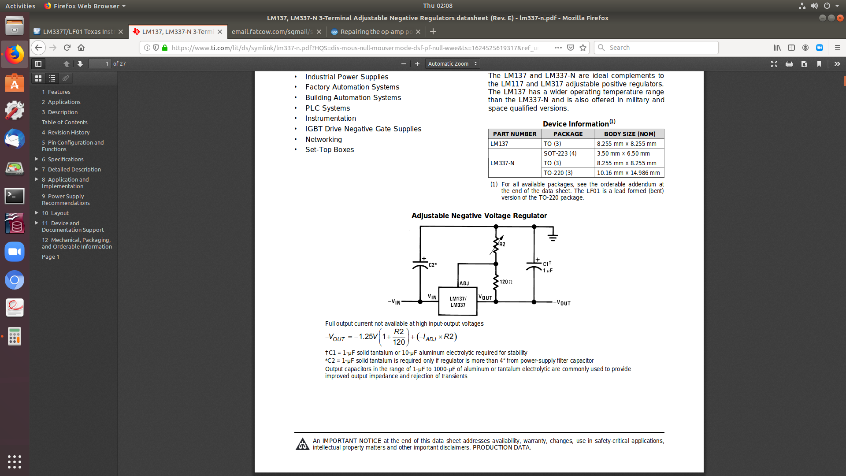This screenshot has height=476, width=846.
Task: Open Firefox Web Browser app menu
Action: (85, 6)
